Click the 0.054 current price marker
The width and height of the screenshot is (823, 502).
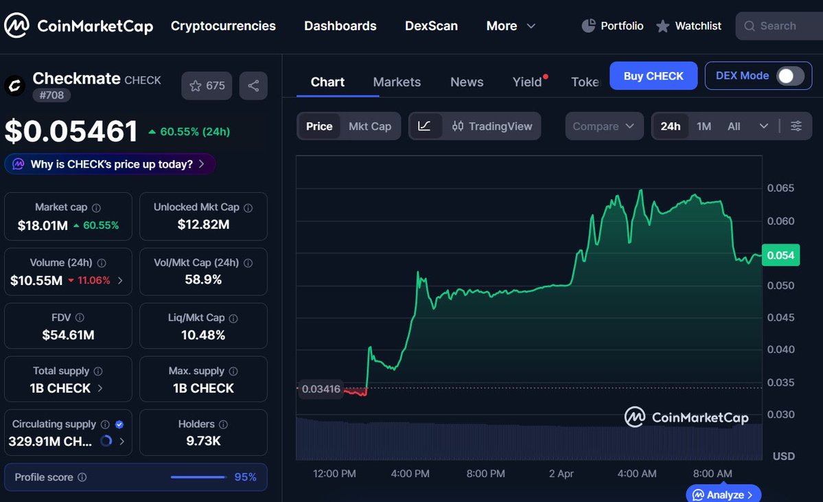click(x=780, y=255)
